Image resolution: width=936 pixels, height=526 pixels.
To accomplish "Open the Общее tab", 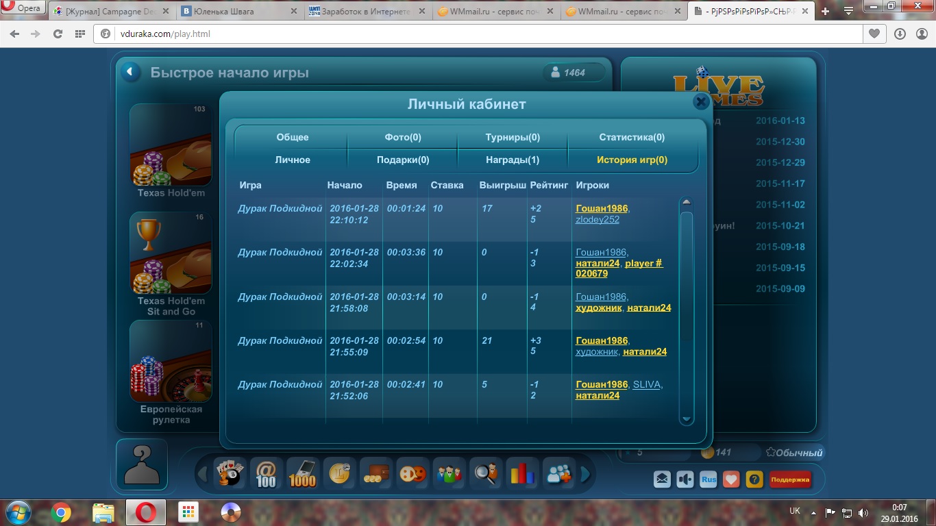I will [x=293, y=137].
